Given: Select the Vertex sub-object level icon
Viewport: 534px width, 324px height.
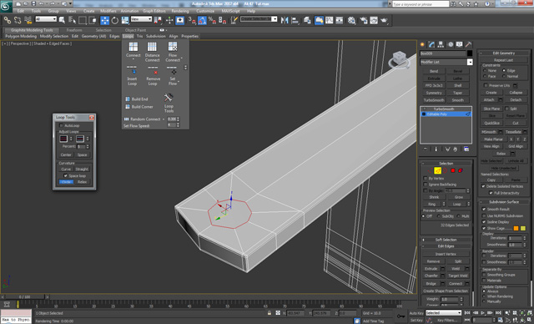Looking at the screenshot, I should click(x=430, y=170).
